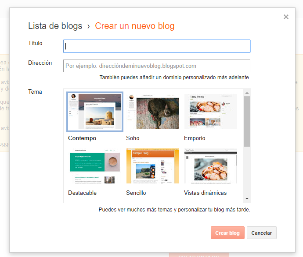This screenshot has width=303, height=257.
Task: Focus the Dirección address field
Action: [x=157, y=66]
